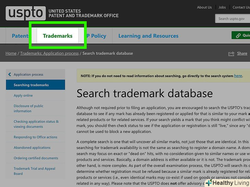Open Abandoned applications sidebar link

(32, 148)
